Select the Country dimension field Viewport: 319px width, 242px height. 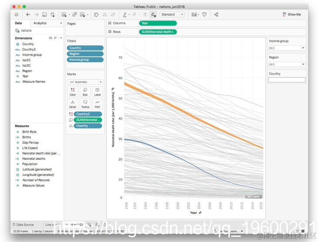(x=28, y=44)
